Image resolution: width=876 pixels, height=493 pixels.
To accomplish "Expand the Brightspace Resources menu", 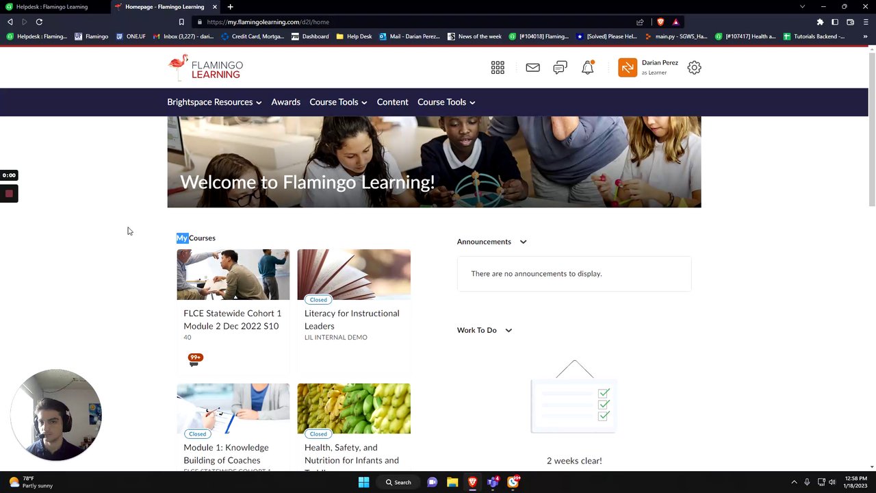I will pos(214,102).
